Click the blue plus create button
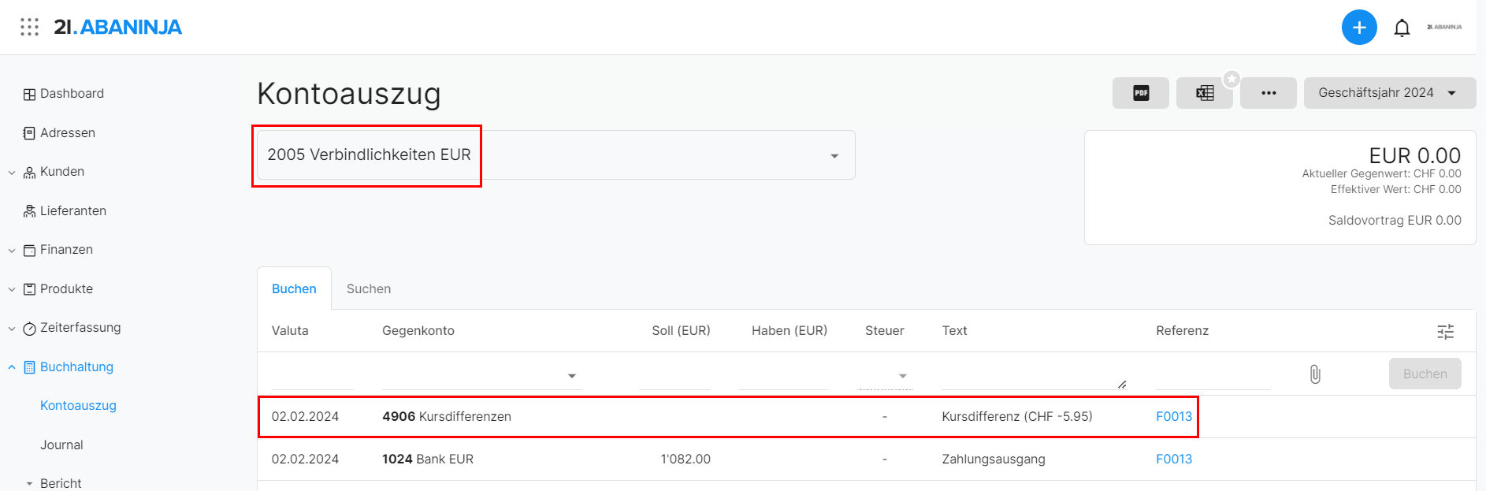The image size is (1486, 491). pos(1359,28)
